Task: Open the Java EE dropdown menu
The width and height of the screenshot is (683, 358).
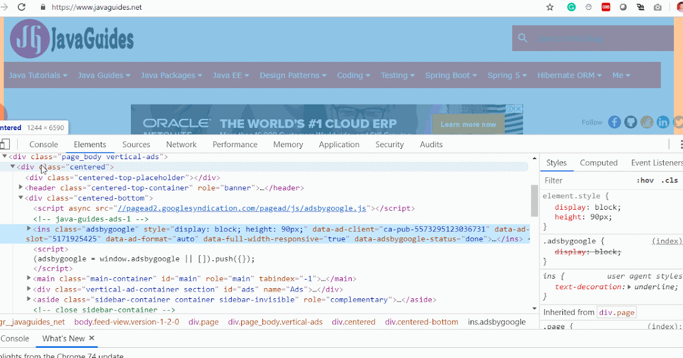Action: (x=231, y=75)
